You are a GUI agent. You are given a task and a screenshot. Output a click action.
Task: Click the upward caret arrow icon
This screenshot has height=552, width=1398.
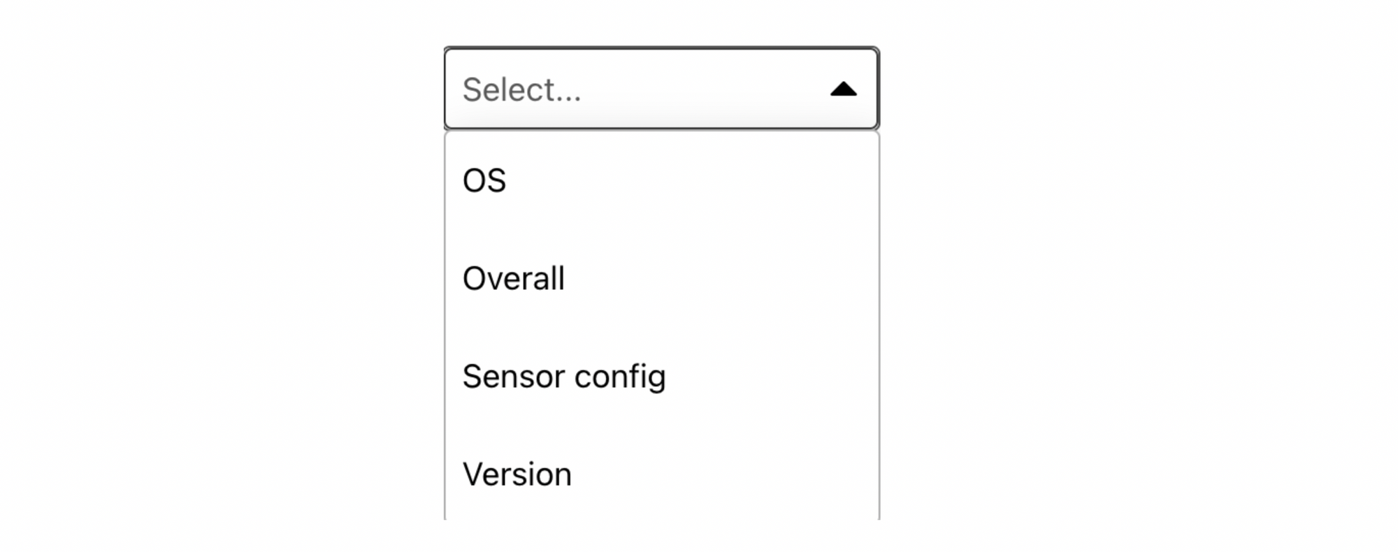(x=843, y=89)
